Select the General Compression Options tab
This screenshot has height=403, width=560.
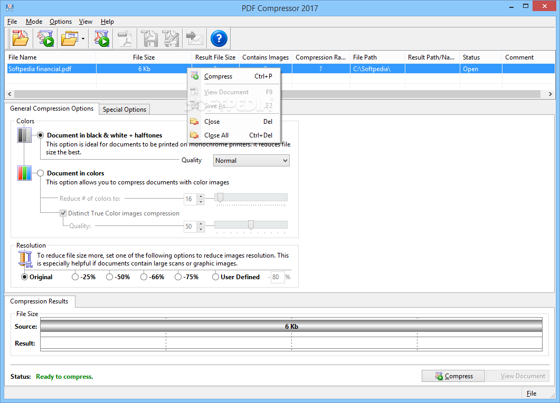(51, 109)
